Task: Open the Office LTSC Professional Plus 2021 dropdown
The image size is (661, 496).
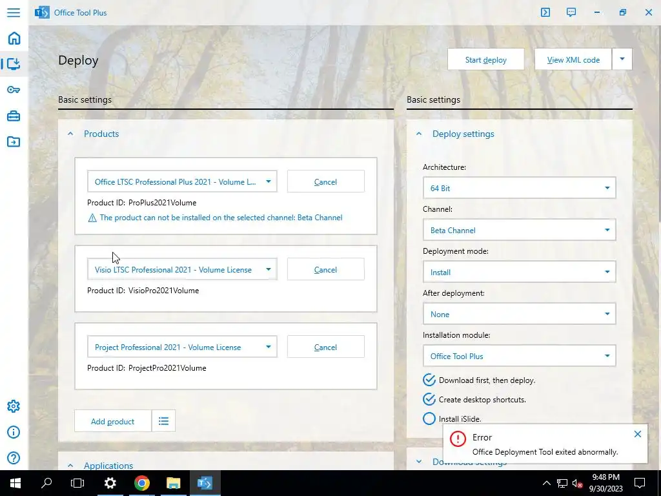Action: 182,181
